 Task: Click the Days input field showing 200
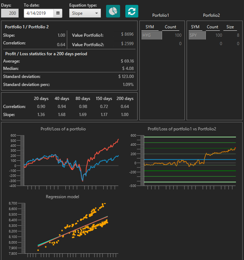click(x=10, y=13)
